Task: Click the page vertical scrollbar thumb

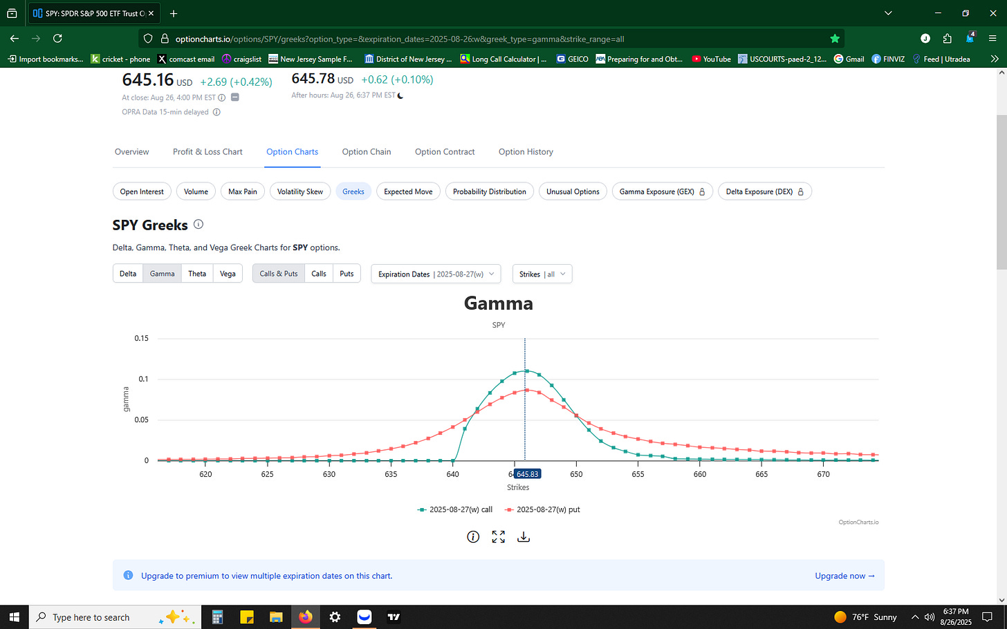Action: click(1001, 192)
